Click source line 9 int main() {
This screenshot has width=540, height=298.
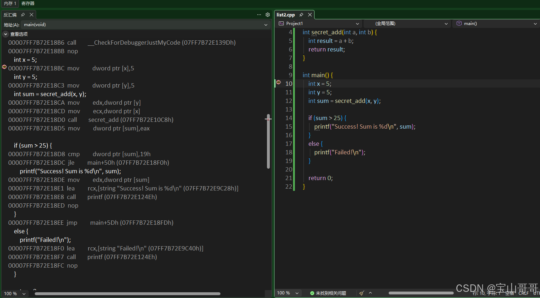point(318,75)
